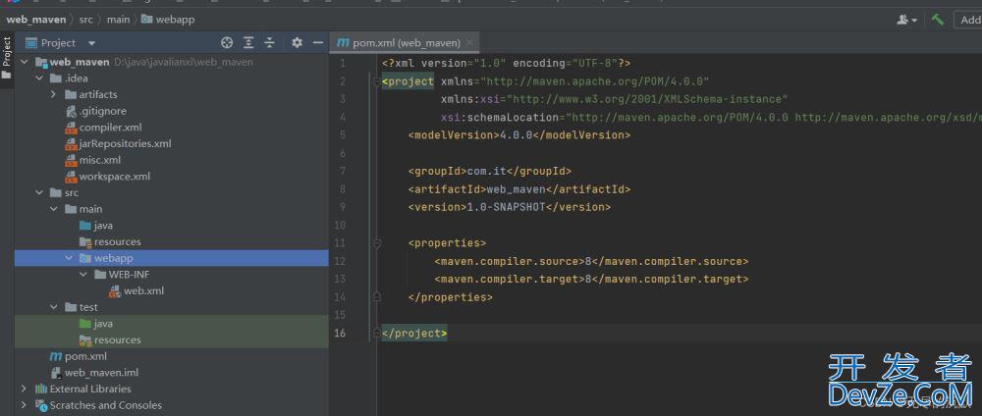Click the maven.compiler.source line in editor
Viewport: 982px width, 416px height.
[x=591, y=261]
